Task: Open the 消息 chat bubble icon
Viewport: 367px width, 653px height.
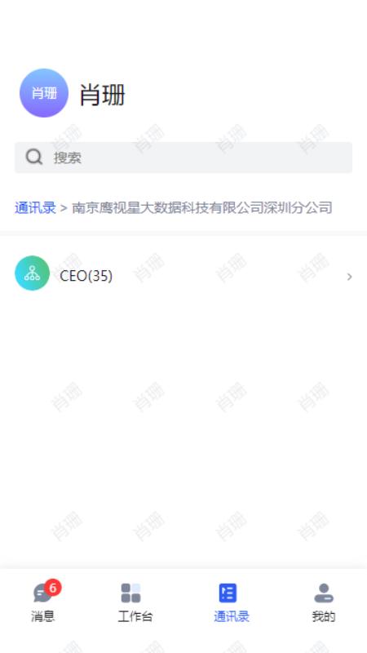Action: click(x=43, y=593)
